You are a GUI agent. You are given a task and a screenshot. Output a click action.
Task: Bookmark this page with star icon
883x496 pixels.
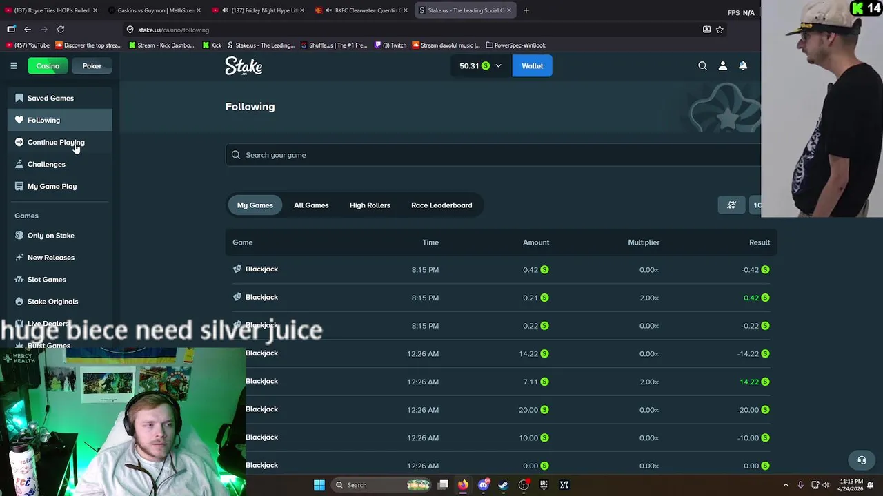[720, 30]
